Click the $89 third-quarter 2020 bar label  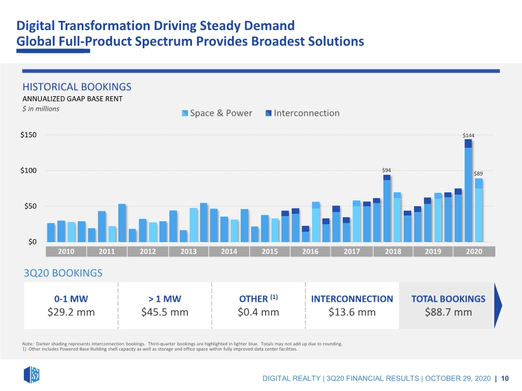[x=478, y=174]
